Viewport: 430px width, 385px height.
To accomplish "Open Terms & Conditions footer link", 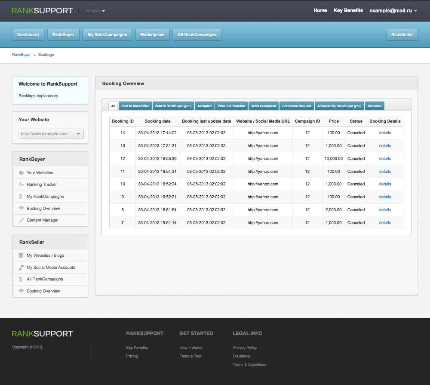I will point(249,365).
